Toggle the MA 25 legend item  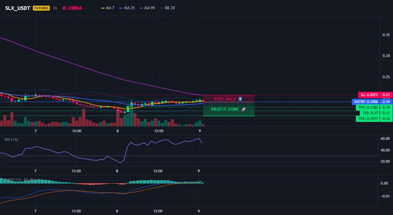coord(127,8)
